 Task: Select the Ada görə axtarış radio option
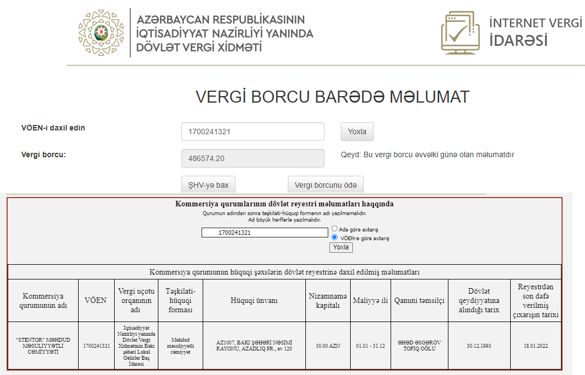(334, 229)
